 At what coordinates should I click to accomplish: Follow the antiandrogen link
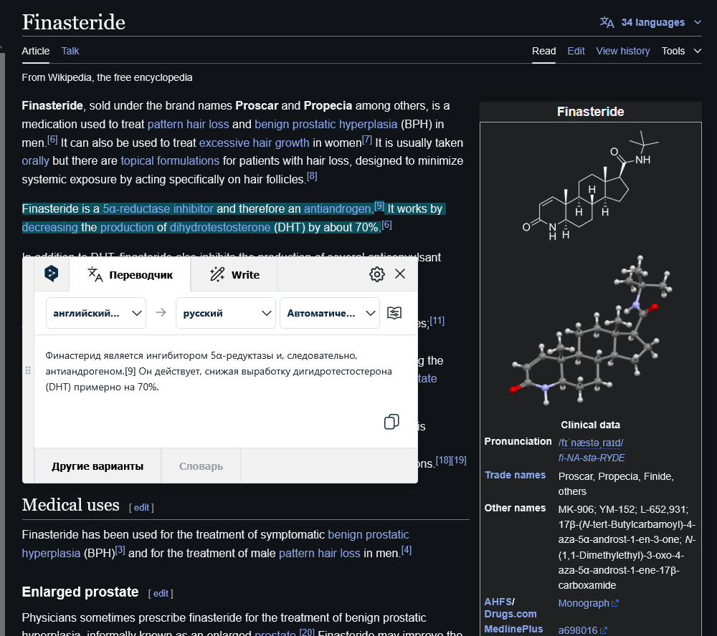(x=338, y=209)
